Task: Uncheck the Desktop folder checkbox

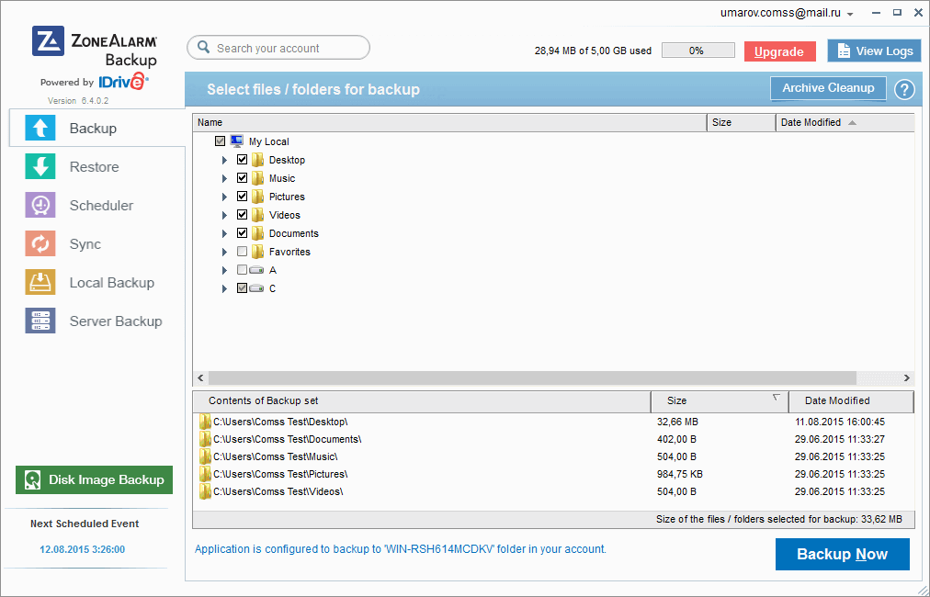Action: pyautogui.click(x=242, y=160)
